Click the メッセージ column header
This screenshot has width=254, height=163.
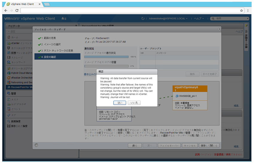[187, 53]
